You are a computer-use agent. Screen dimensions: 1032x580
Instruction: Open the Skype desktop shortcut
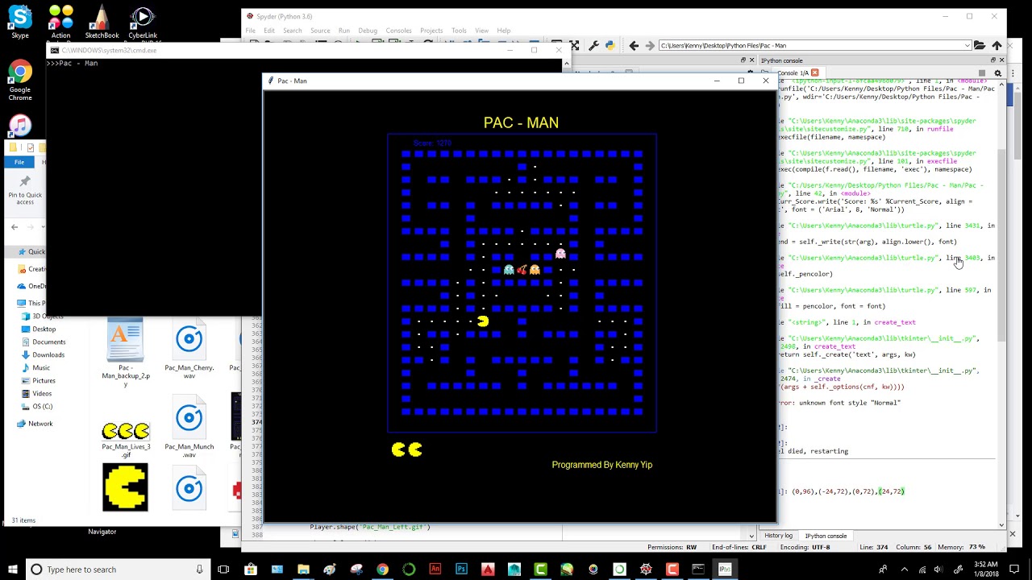tap(20, 22)
